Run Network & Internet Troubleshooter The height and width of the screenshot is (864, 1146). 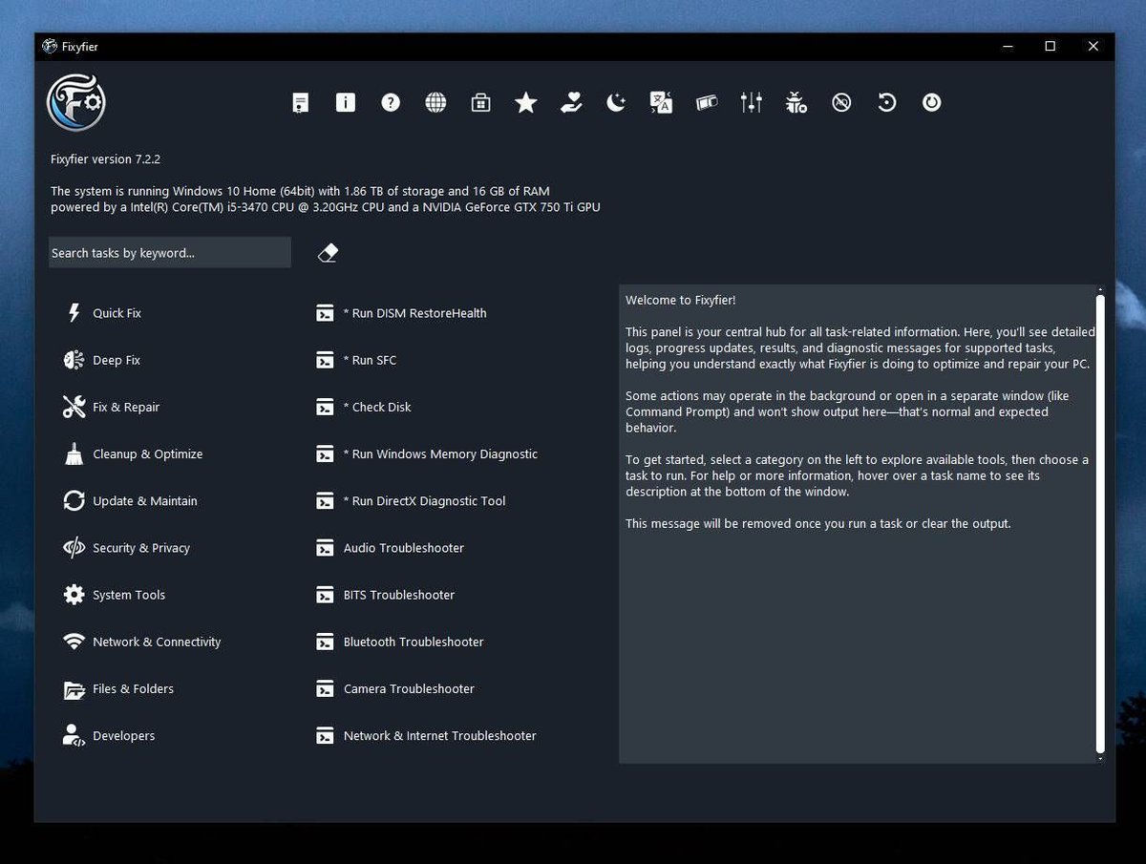(x=426, y=735)
